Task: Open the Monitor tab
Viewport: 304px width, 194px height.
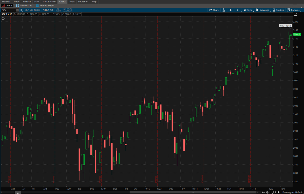Action: click(6, 2)
